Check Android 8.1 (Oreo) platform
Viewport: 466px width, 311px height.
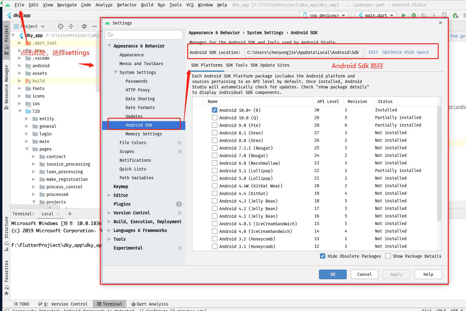pyautogui.click(x=214, y=133)
